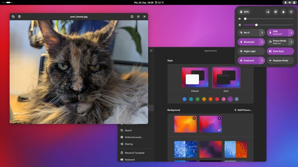Viewport: 298px width, 167px height.
Task: Choose the blue accent color
Action: click(x=184, y=99)
